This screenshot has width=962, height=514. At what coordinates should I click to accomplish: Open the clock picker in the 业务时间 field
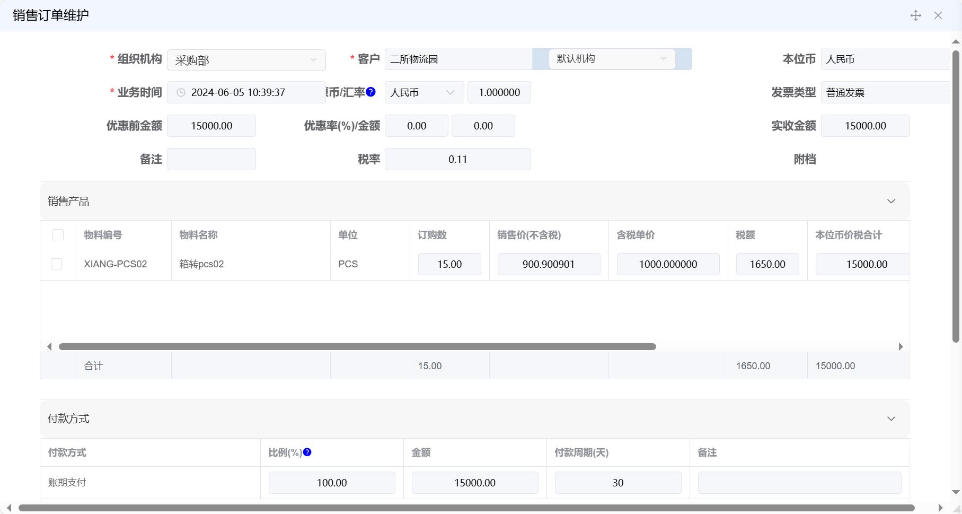pos(180,92)
